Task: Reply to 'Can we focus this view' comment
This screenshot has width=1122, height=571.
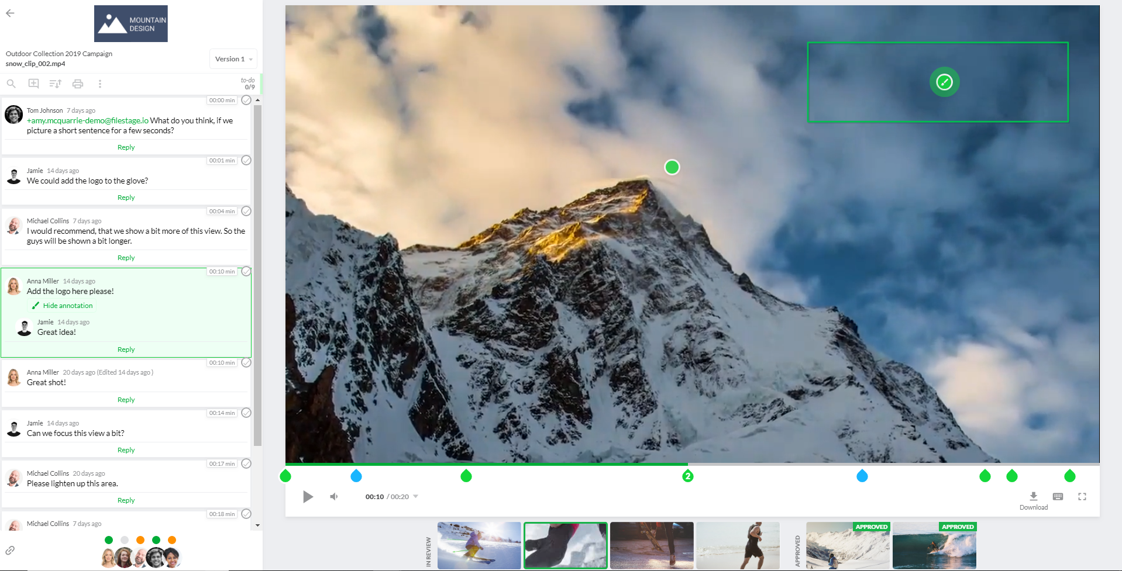Action: click(126, 450)
